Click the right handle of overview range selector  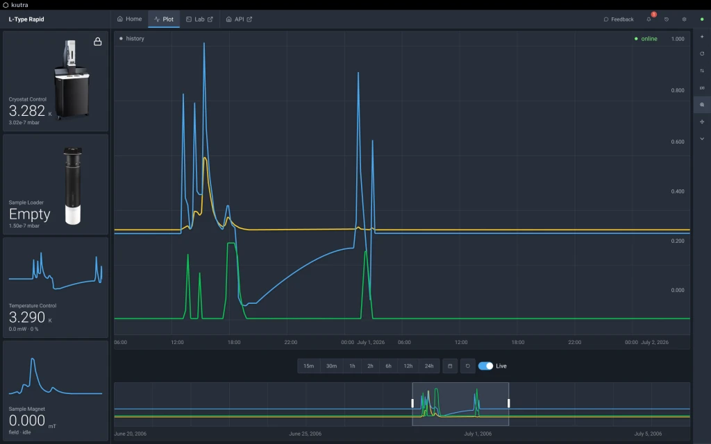509,403
